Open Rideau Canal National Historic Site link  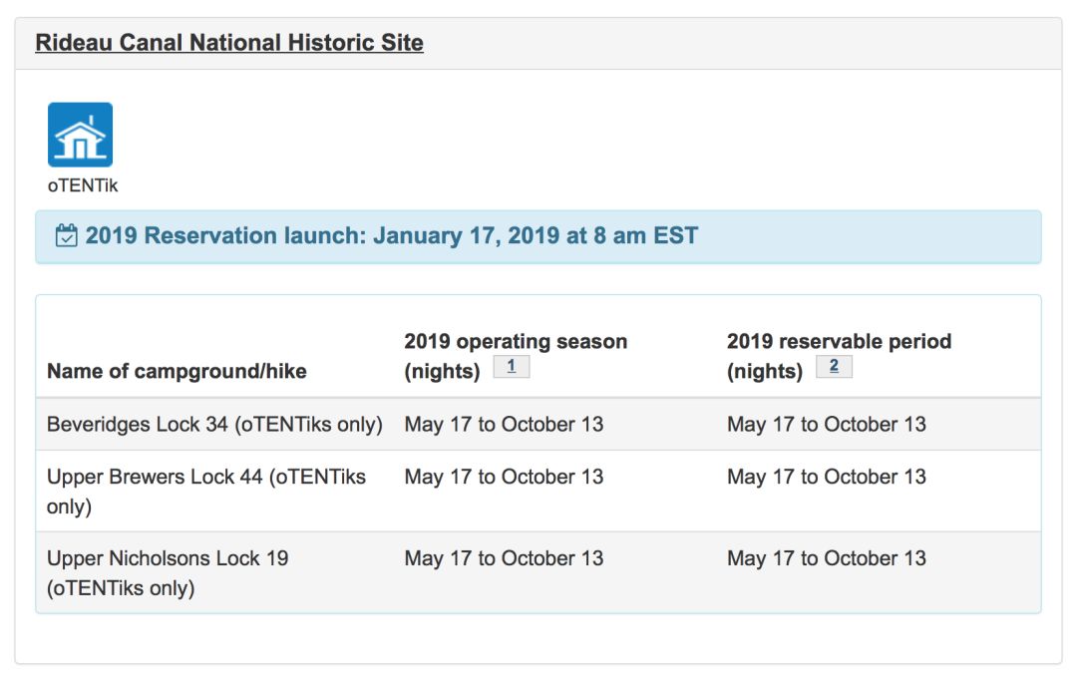click(x=228, y=43)
